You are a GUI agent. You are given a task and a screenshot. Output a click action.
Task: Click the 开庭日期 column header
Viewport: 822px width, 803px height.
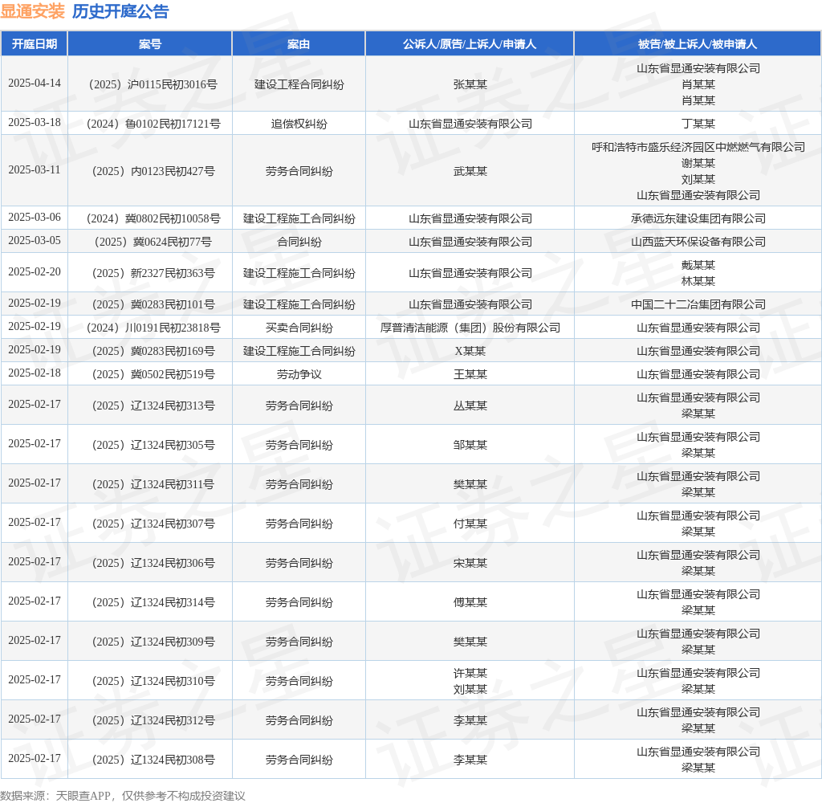(x=35, y=44)
